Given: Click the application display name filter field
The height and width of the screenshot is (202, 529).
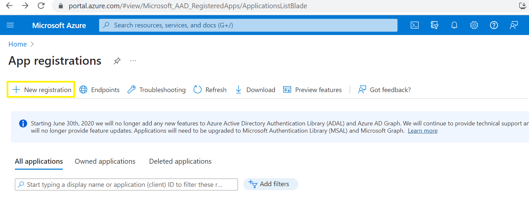Looking at the screenshot, I should pos(126,185).
